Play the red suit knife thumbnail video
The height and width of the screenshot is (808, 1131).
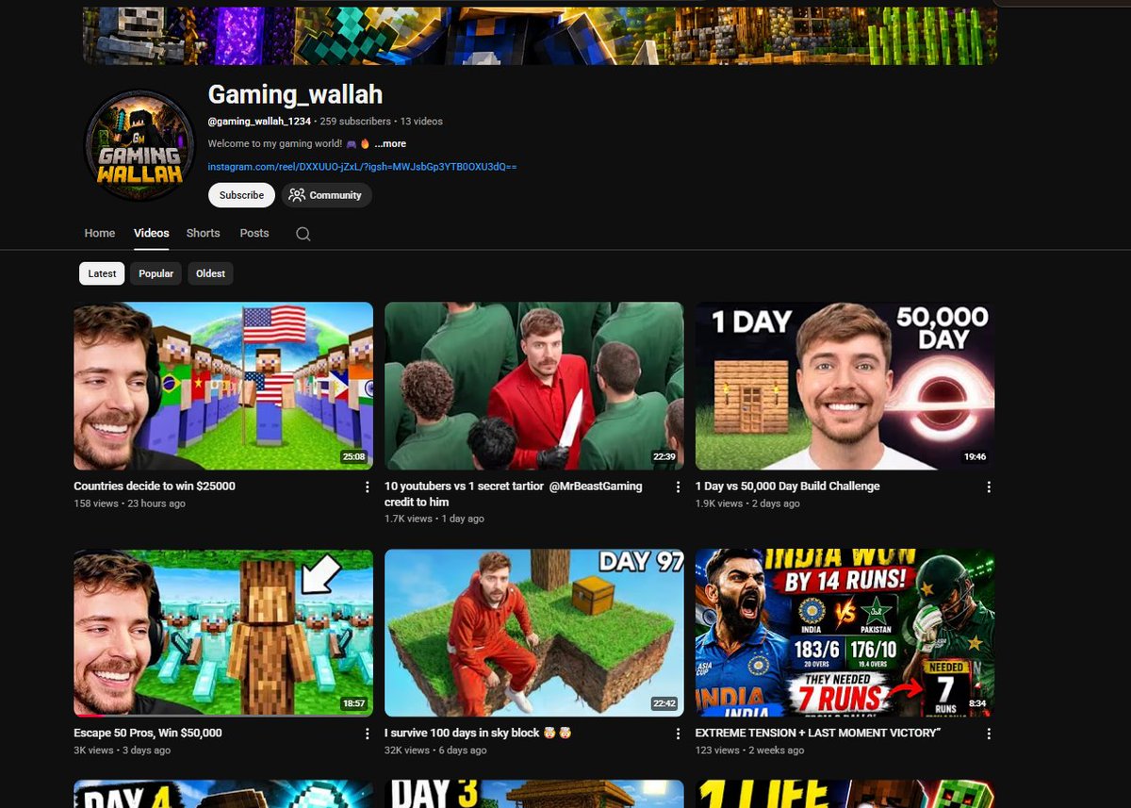click(534, 386)
